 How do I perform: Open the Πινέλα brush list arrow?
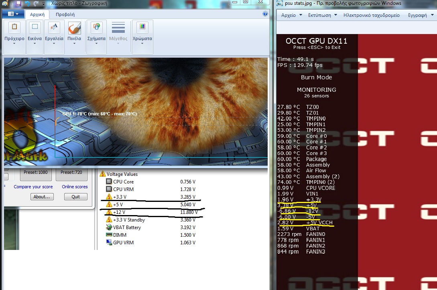74,43
